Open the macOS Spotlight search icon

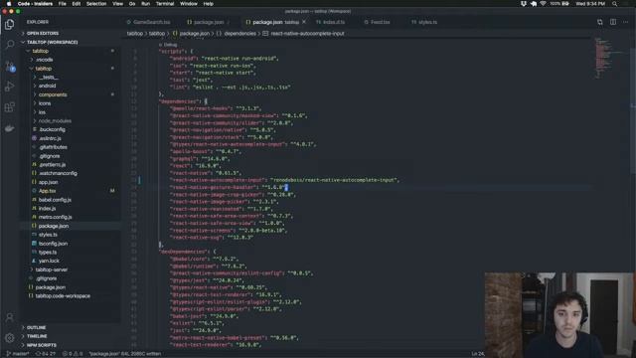[615, 4]
